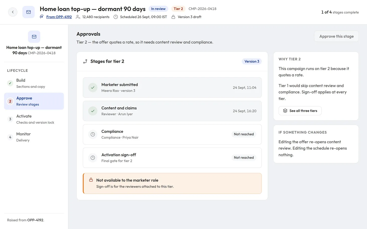
Task: Click the green check icon next to Build
Action: coord(10,83)
